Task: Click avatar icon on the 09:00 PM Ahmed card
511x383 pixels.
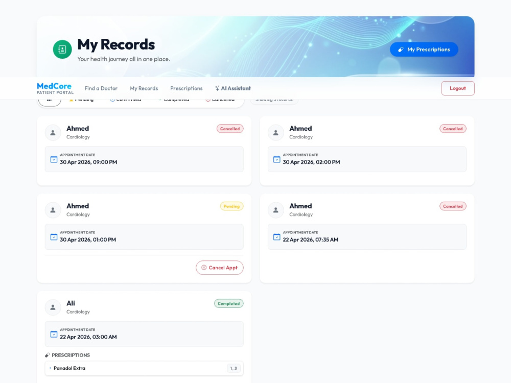Action: [53, 133]
